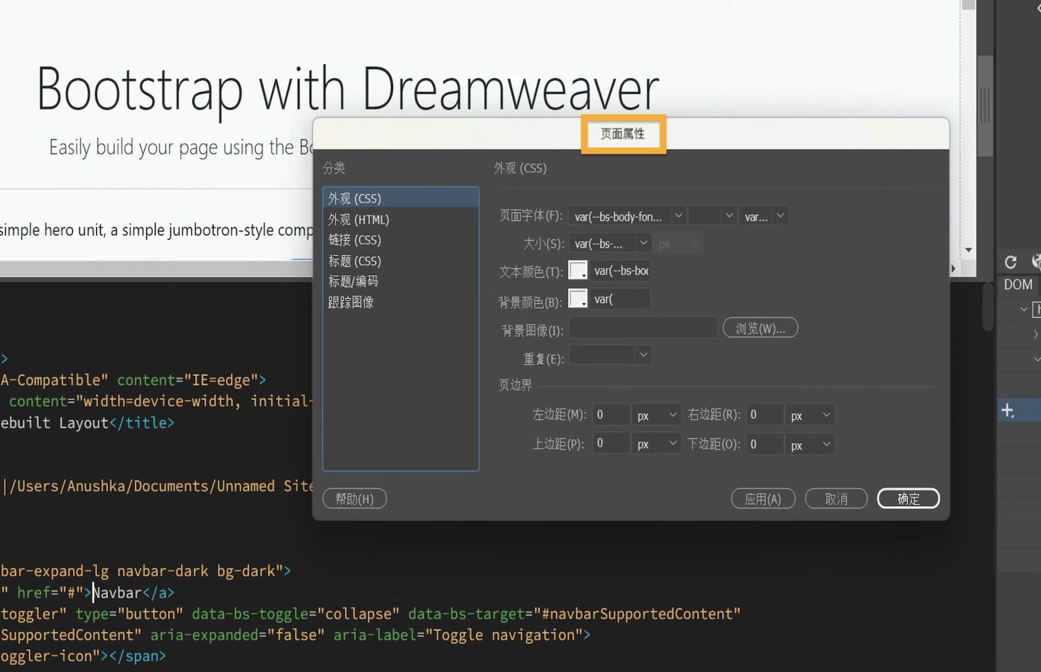This screenshot has height=672, width=1041.
Task: Click 'type="button"' attribute in the code
Action: (129, 614)
